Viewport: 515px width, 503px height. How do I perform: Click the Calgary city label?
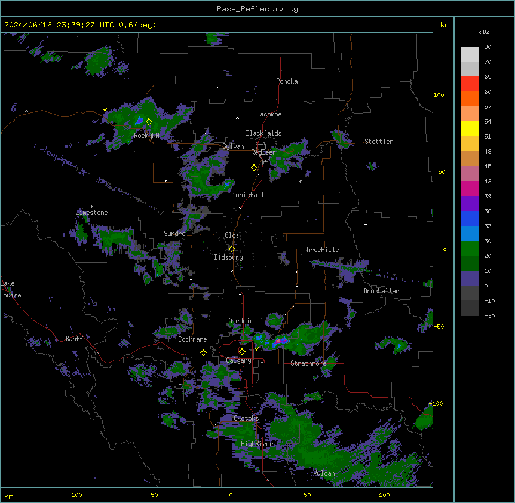coord(239,360)
